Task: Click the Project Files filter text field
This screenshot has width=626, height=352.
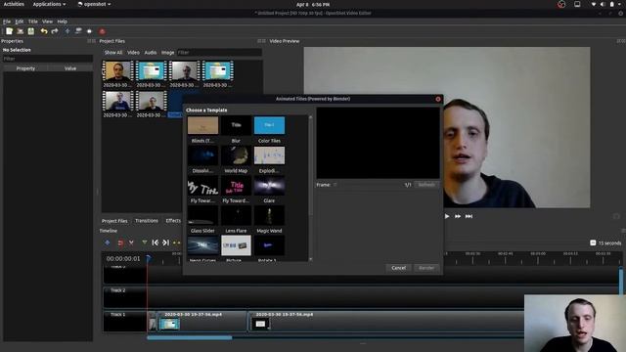Action: [219, 53]
